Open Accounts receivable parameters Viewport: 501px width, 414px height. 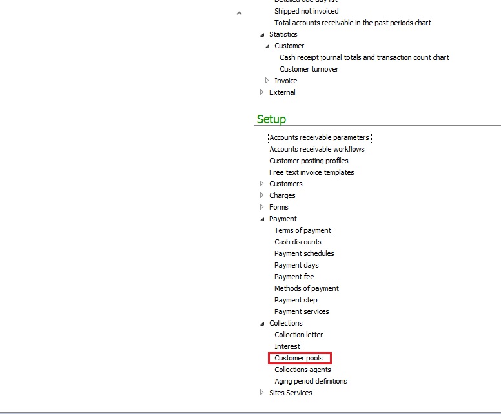coord(319,137)
